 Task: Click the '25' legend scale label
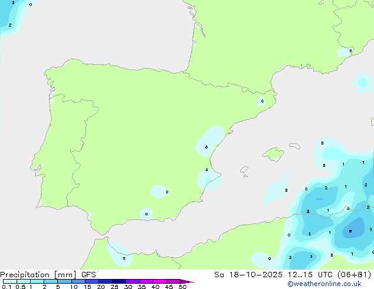(x=114, y=287)
